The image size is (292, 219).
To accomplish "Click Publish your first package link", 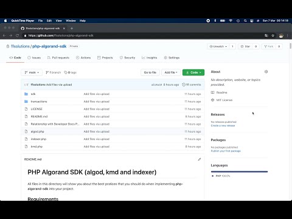I will point(226,151).
